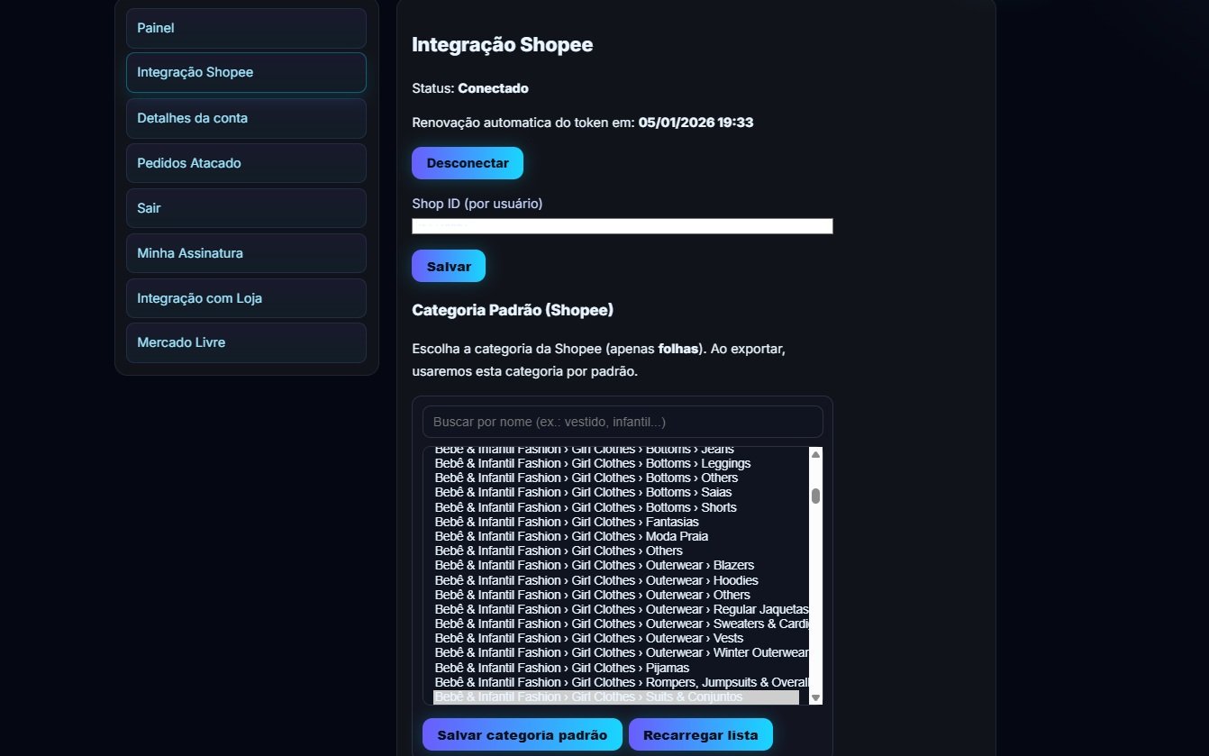Go to Integração com Loja
This screenshot has height=756, width=1209.
point(245,298)
